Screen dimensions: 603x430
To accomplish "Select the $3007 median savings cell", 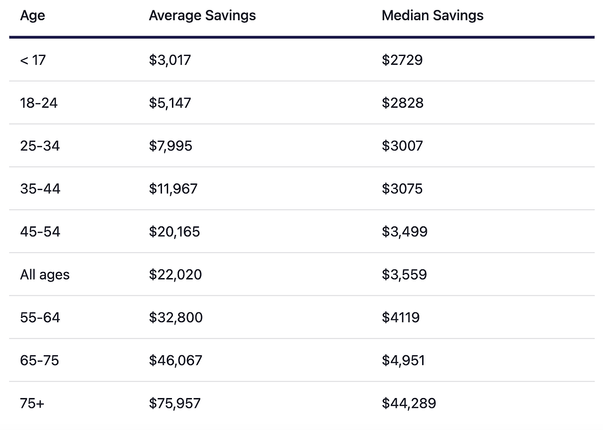I will [x=402, y=146].
